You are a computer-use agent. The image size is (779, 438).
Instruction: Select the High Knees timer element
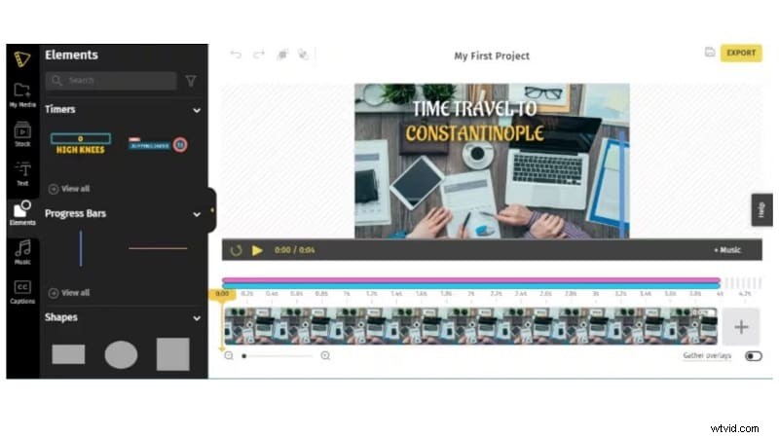click(x=81, y=144)
